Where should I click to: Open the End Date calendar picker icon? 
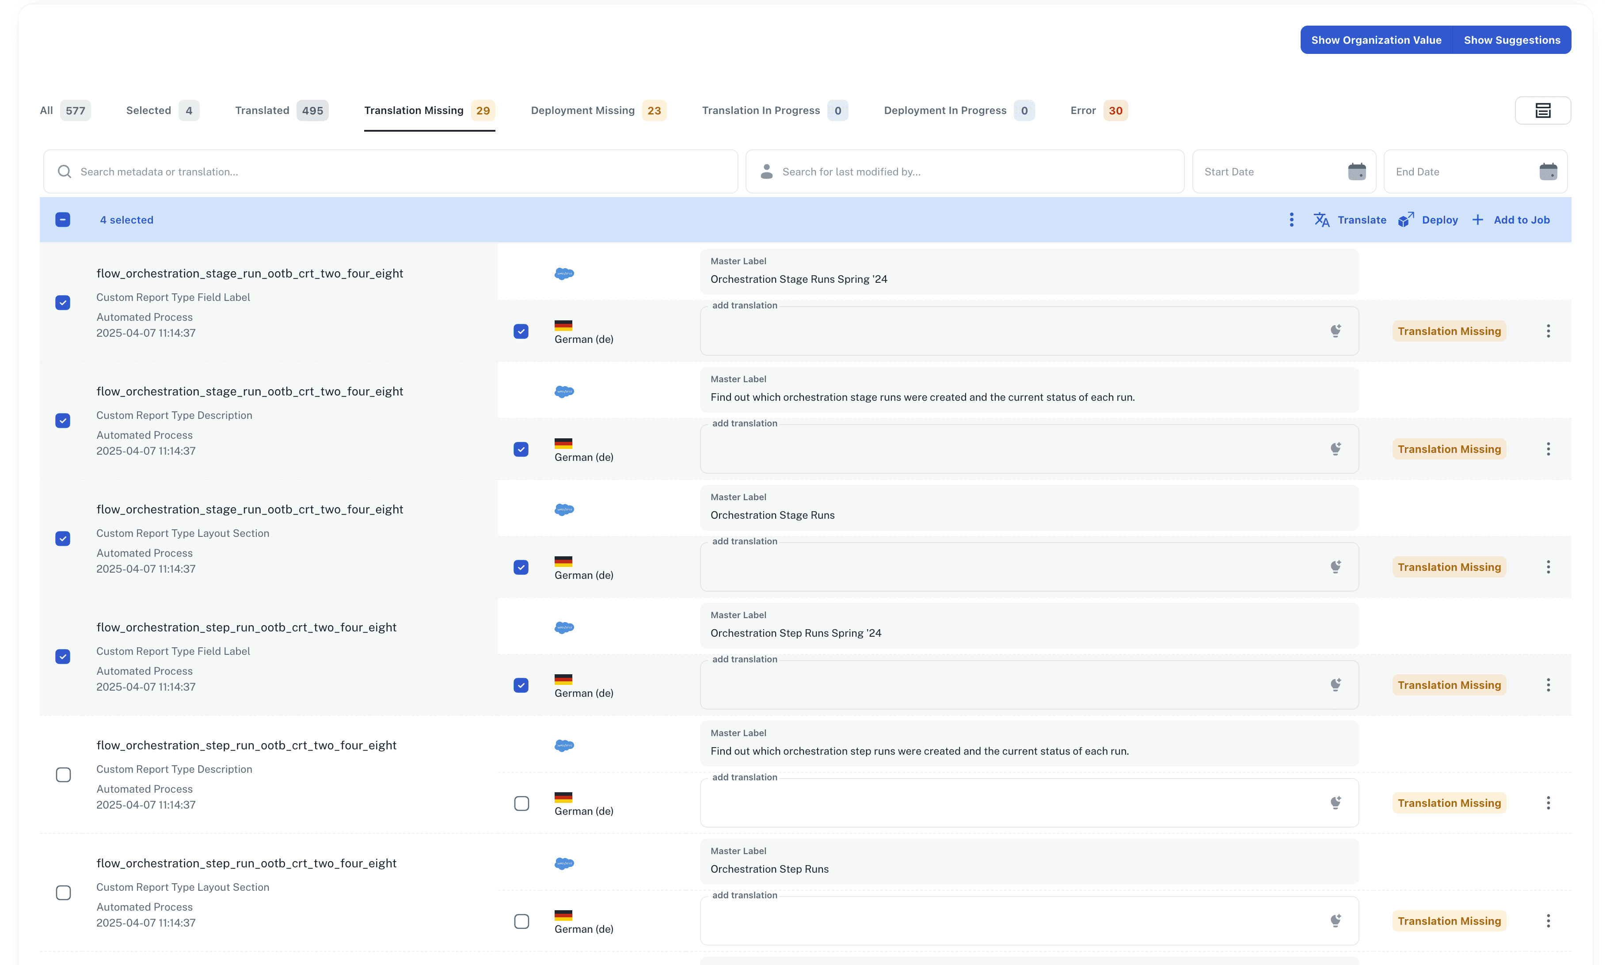click(1548, 172)
